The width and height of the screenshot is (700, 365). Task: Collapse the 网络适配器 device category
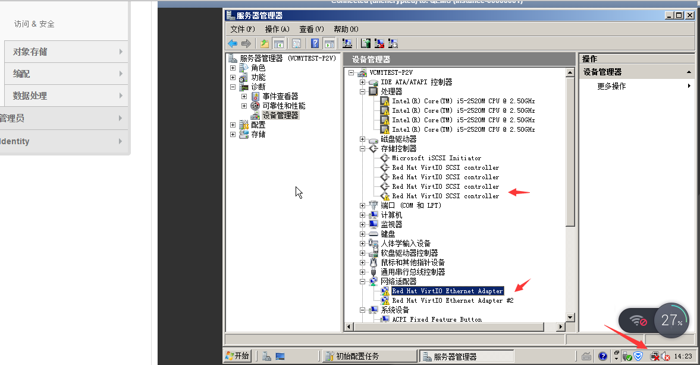point(363,282)
